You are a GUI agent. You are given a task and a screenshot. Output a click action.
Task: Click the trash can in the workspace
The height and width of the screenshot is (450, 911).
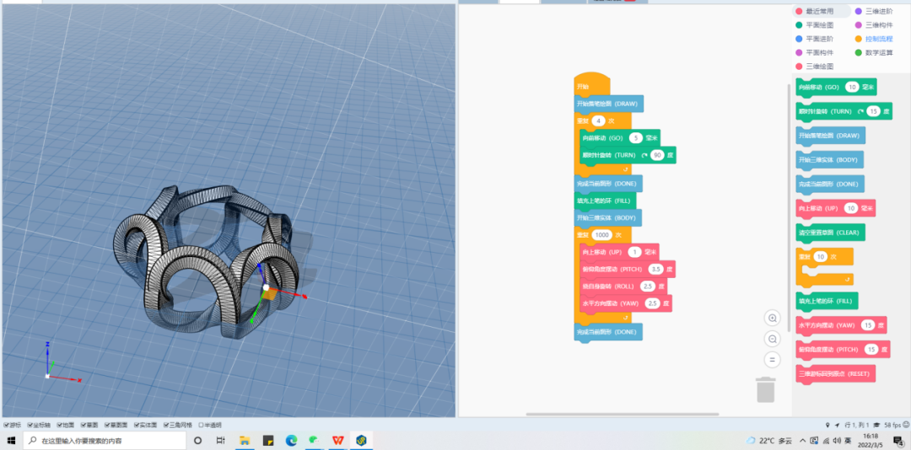click(765, 389)
